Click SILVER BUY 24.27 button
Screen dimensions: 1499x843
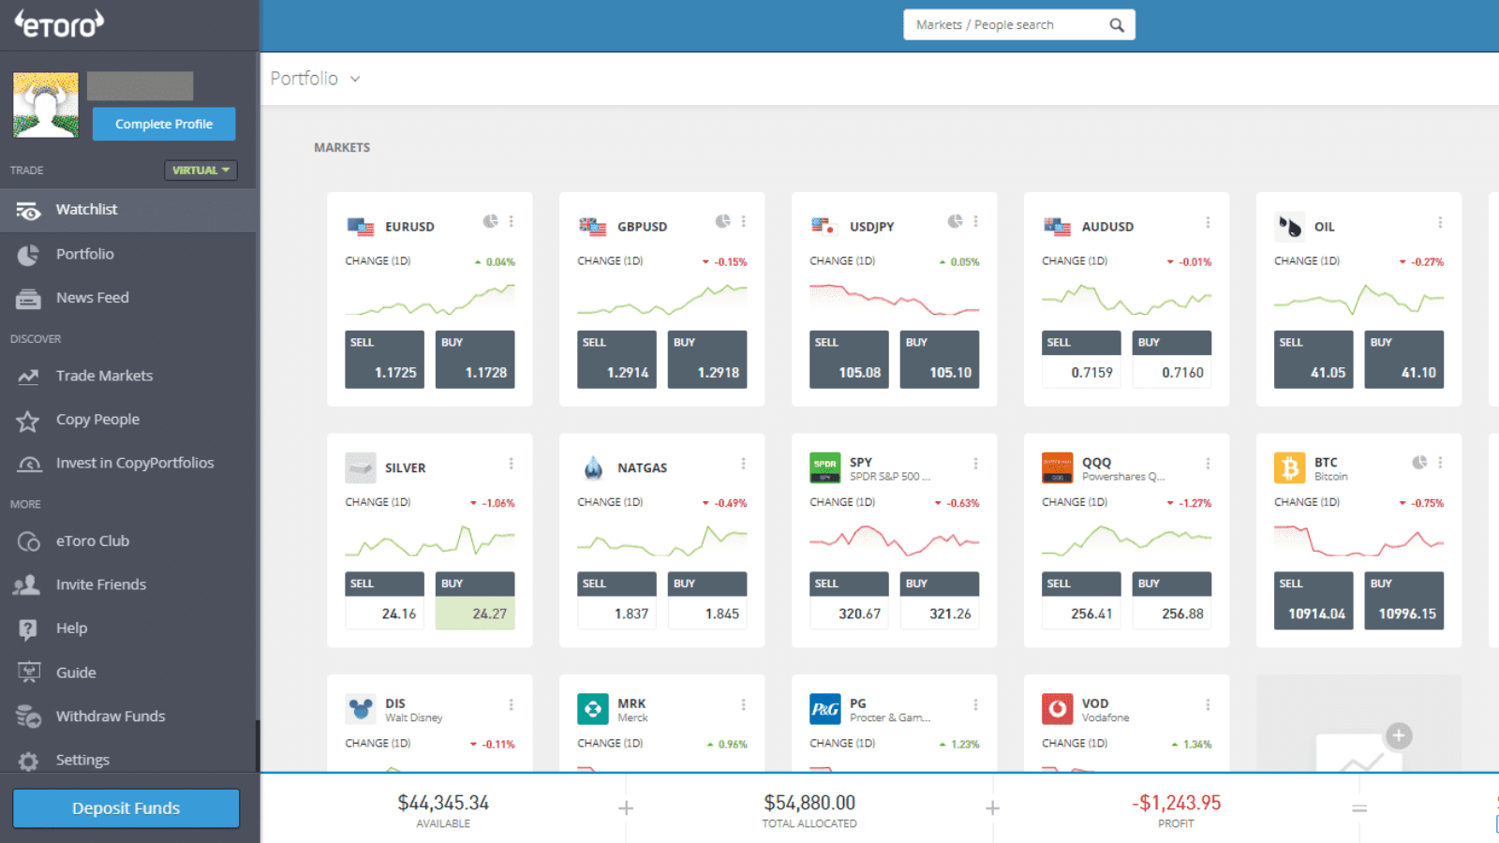(x=475, y=600)
